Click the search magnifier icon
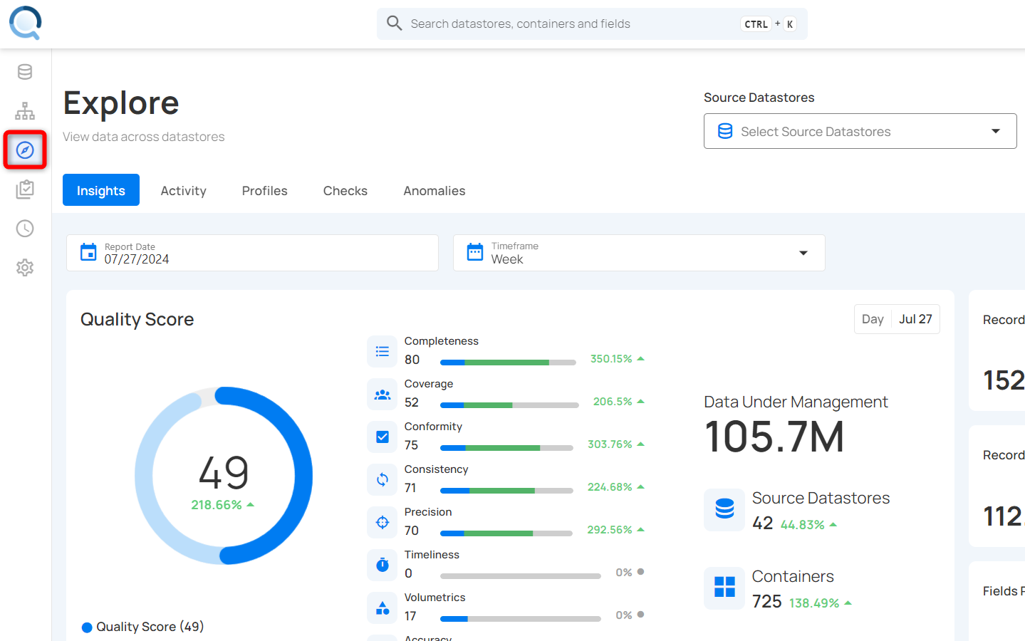1025x641 pixels. pyautogui.click(x=395, y=24)
